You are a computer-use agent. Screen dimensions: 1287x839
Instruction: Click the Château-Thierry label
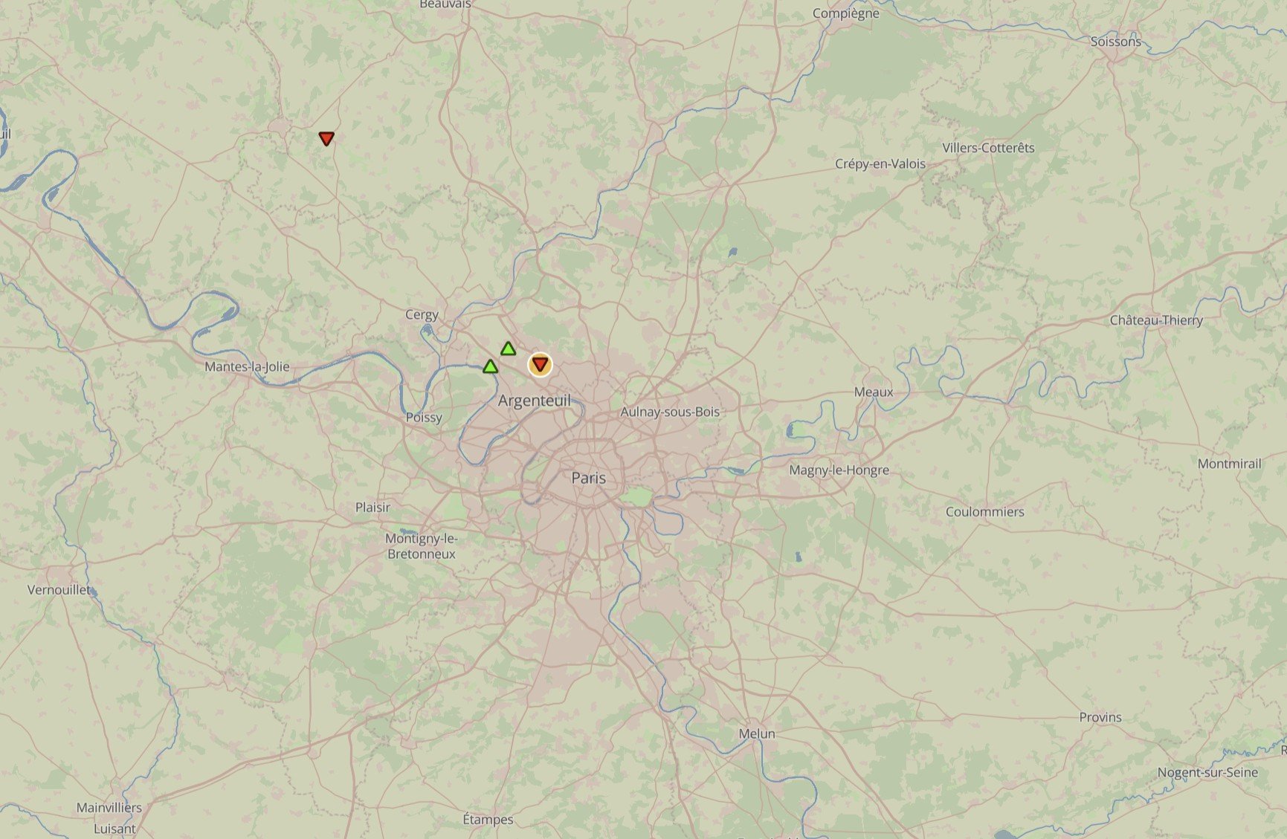pyautogui.click(x=1156, y=320)
